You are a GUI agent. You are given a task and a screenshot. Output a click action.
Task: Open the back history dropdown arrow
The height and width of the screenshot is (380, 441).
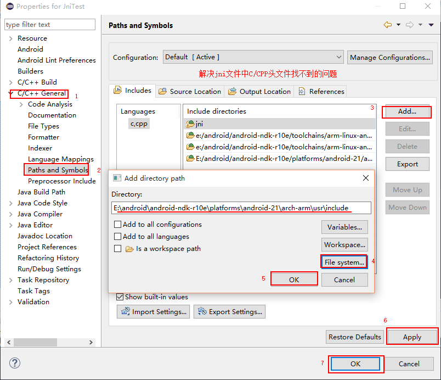pyautogui.click(x=399, y=25)
